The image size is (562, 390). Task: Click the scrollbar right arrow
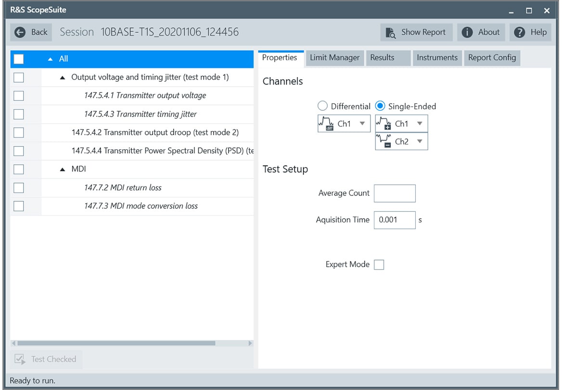click(x=250, y=343)
